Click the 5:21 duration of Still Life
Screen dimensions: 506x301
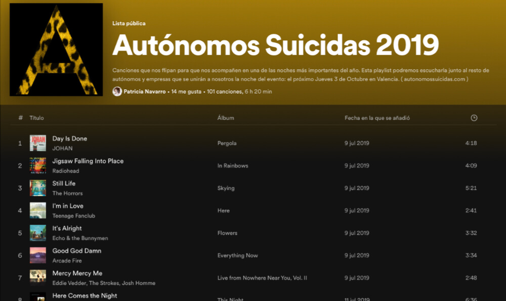pyautogui.click(x=471, y=188)
